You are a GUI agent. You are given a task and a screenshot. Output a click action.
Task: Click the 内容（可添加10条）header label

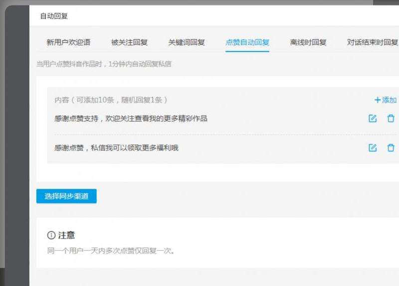coord(111,100)
